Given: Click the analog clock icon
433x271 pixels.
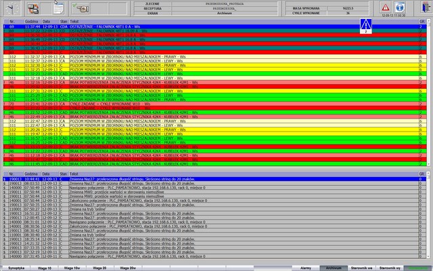Looking at the screenshot, I should click(12, 8).
